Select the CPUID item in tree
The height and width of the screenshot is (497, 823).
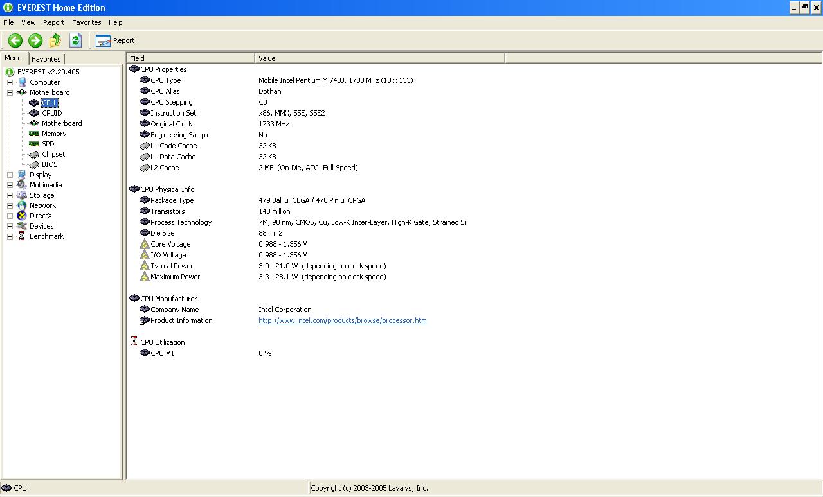[x=51, y=113]
